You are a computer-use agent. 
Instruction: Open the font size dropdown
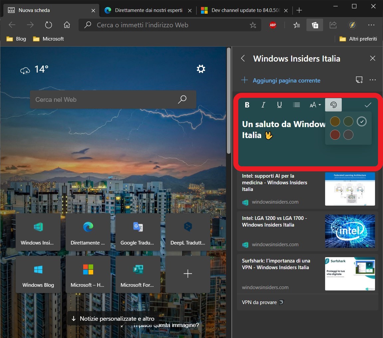click(315, 105)
